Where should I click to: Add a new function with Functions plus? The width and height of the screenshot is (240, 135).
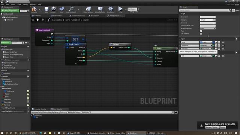click(28, 60)
